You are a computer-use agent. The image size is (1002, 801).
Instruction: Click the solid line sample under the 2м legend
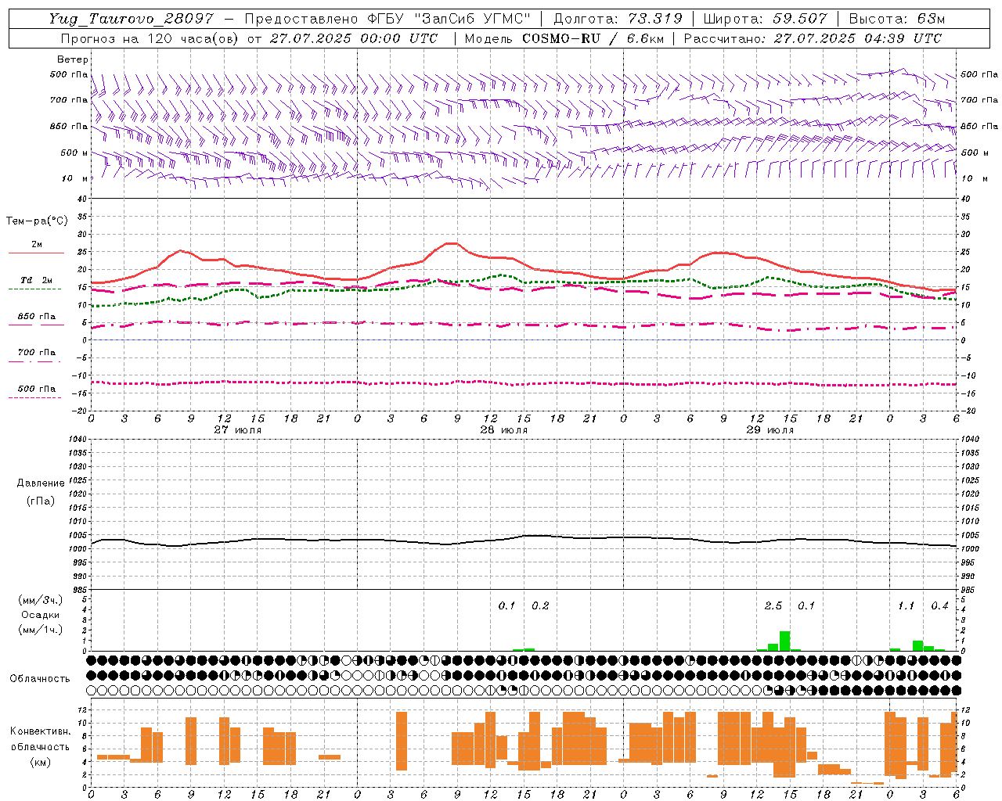36,253
